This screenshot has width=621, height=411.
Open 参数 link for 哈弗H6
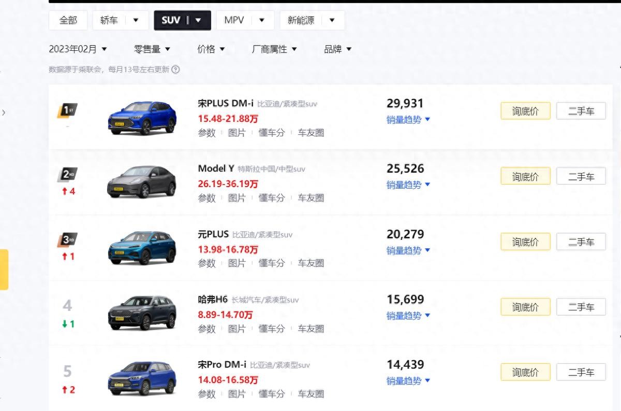206,329
